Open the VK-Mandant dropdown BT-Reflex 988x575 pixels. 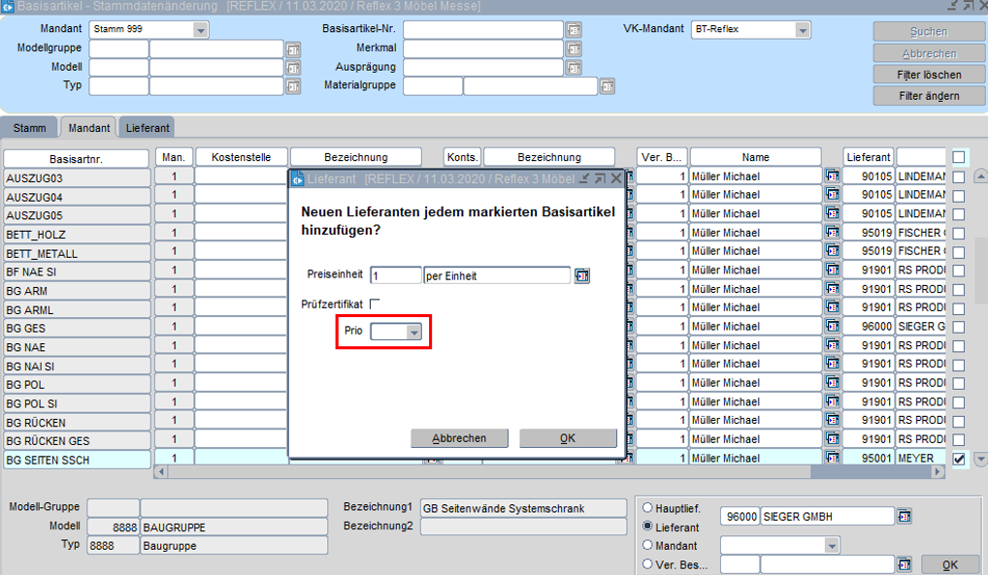click(802, 30)
